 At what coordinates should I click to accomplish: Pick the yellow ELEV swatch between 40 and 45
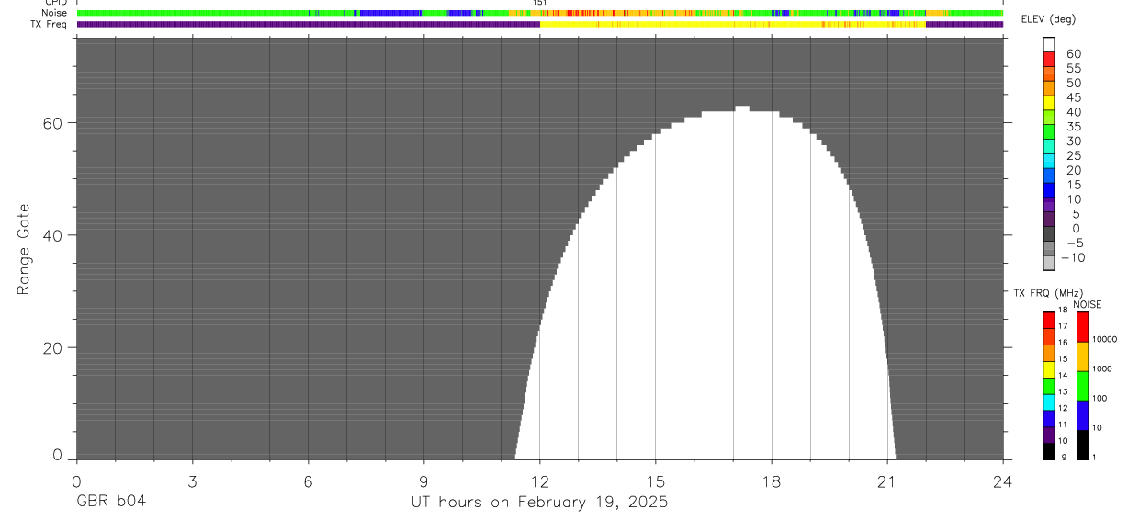(1049, 103)
